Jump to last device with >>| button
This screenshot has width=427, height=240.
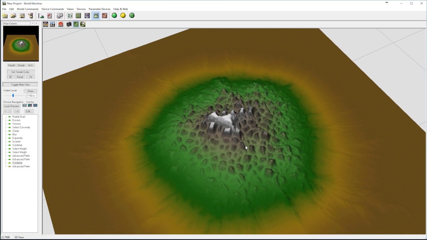coord(17,111)
